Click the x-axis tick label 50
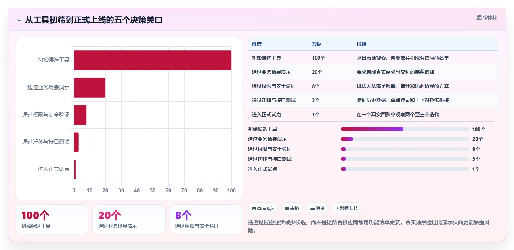Viewport: 514px width, 250px height. coord(153,190)
